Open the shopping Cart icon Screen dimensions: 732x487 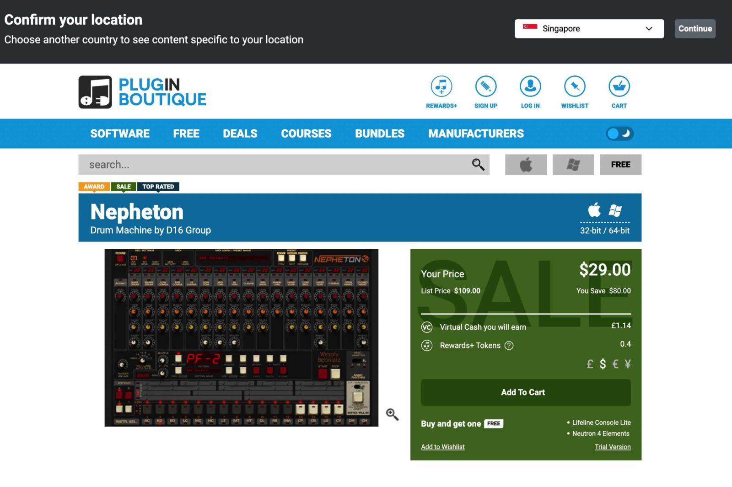pyautogui.click(x=619, y=86)
